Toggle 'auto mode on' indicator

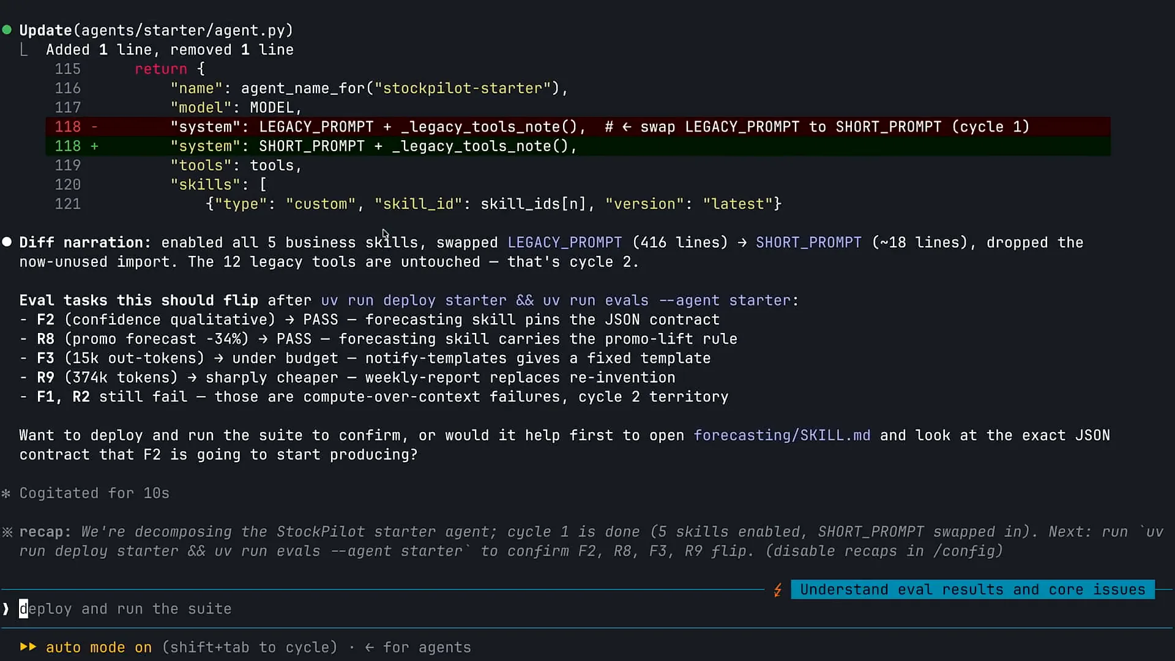click(99, 648)
